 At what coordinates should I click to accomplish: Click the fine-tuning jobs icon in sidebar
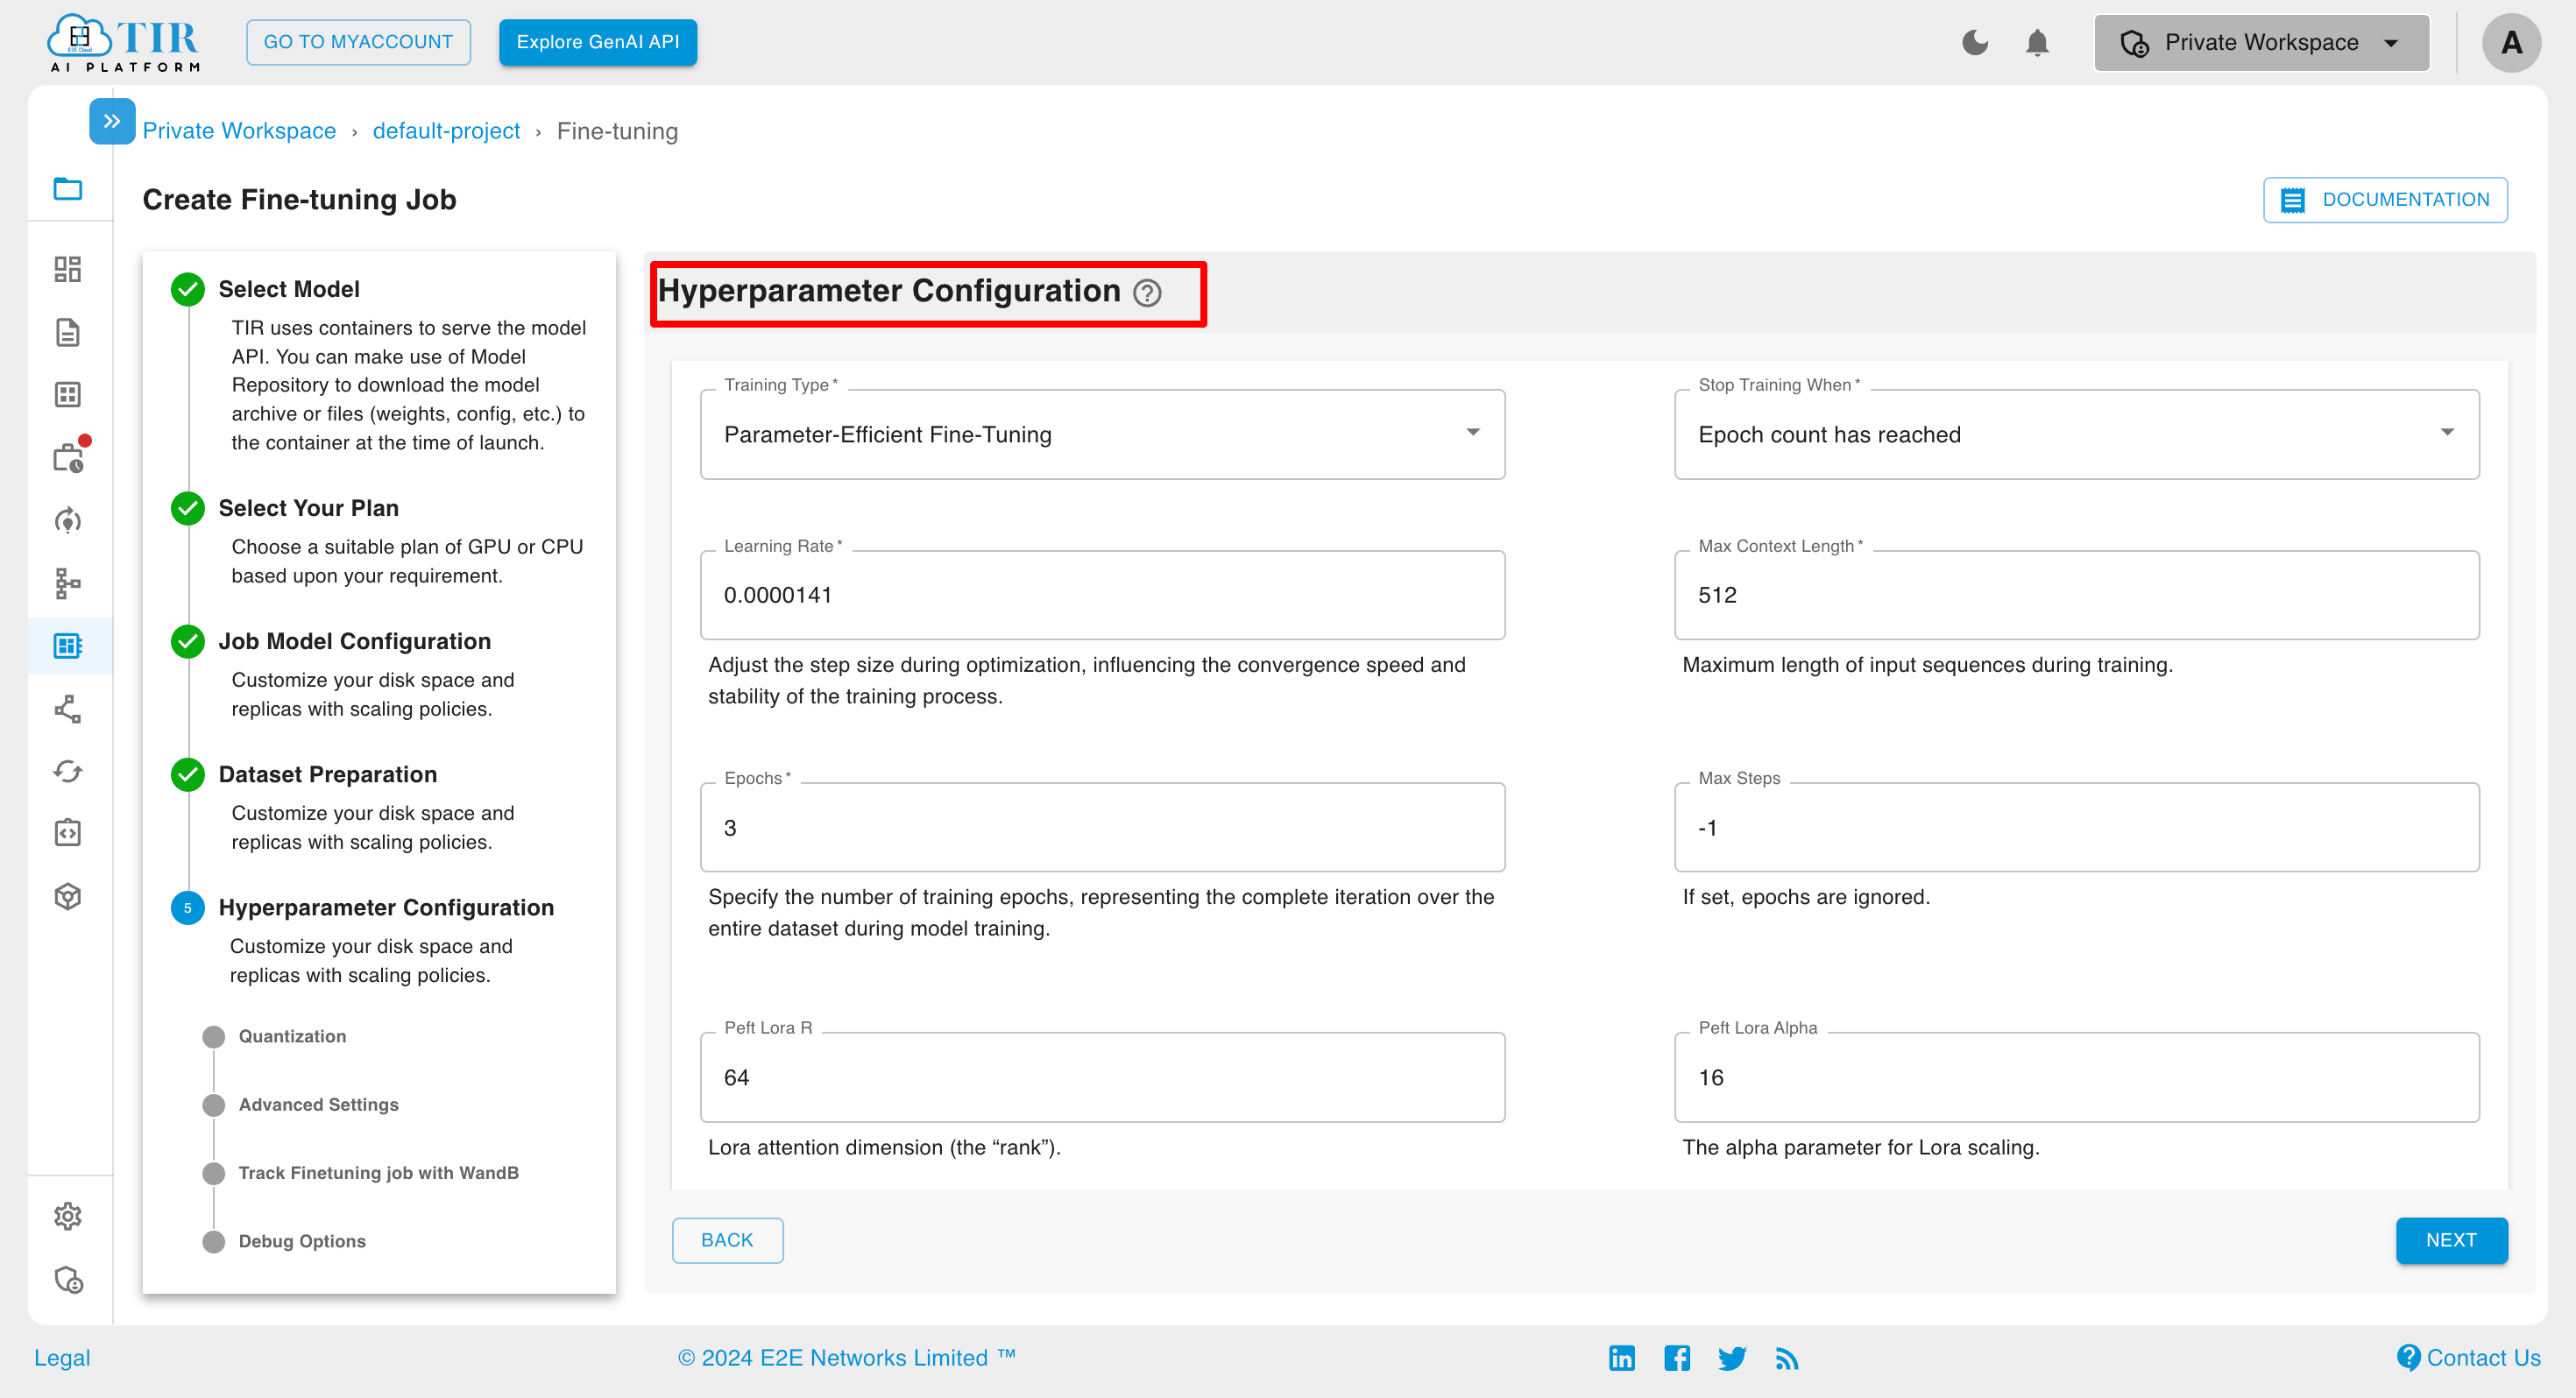pos(69,646)
